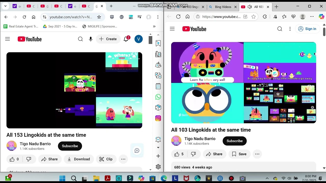Open the Sep 2021 - 5 Day bookmark
326x183 pixels.
pyautogui.click(x=60, y=26)
